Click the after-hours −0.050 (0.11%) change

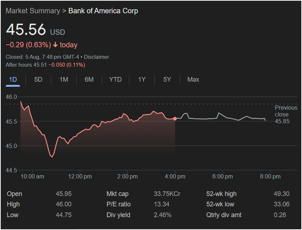pos(67,65)
